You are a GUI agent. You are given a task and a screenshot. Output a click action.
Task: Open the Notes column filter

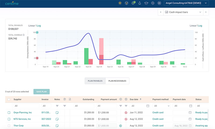tap(57, 106)
